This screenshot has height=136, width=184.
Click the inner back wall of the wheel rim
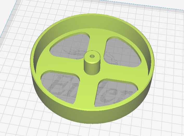pyautogui.click(x=92, y=23)
